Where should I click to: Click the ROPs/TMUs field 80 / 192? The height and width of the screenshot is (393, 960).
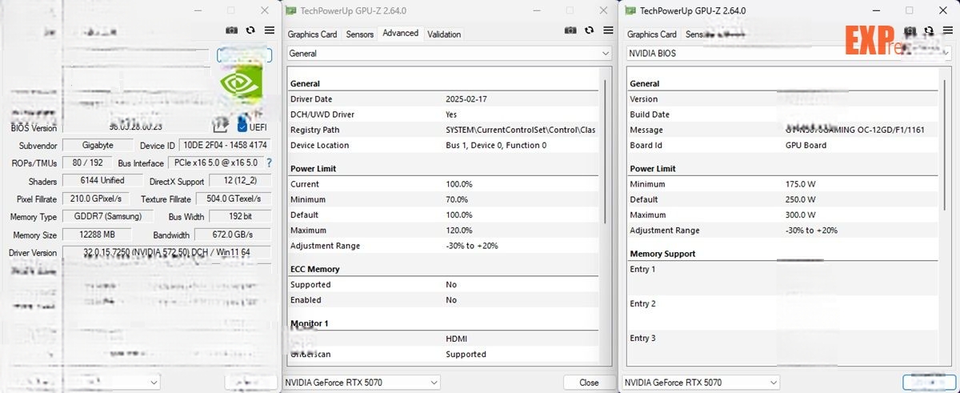tap(88, 163)
